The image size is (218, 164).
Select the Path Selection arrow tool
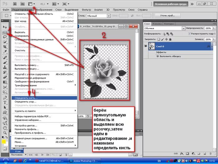pos(5,107)
